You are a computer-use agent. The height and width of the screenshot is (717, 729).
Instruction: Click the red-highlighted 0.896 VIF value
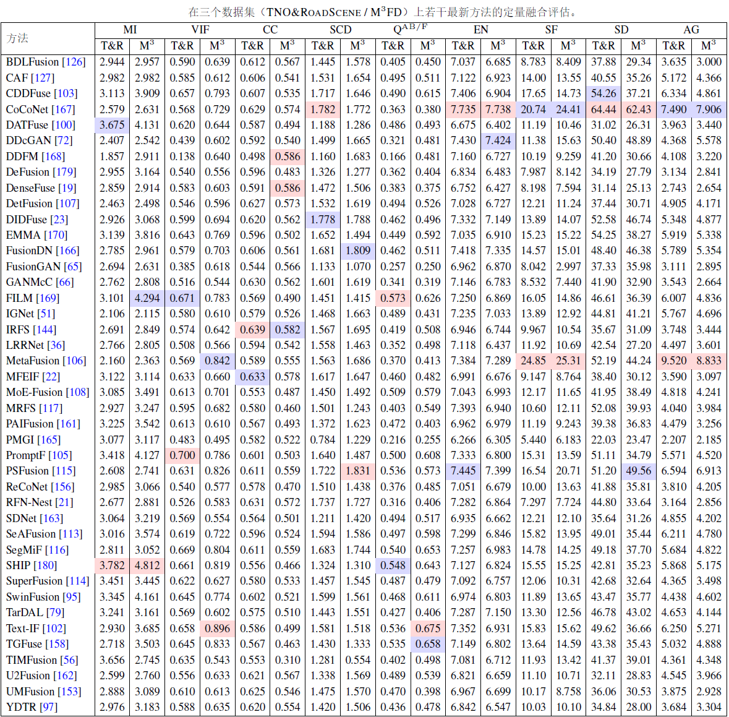click(217, 629)
